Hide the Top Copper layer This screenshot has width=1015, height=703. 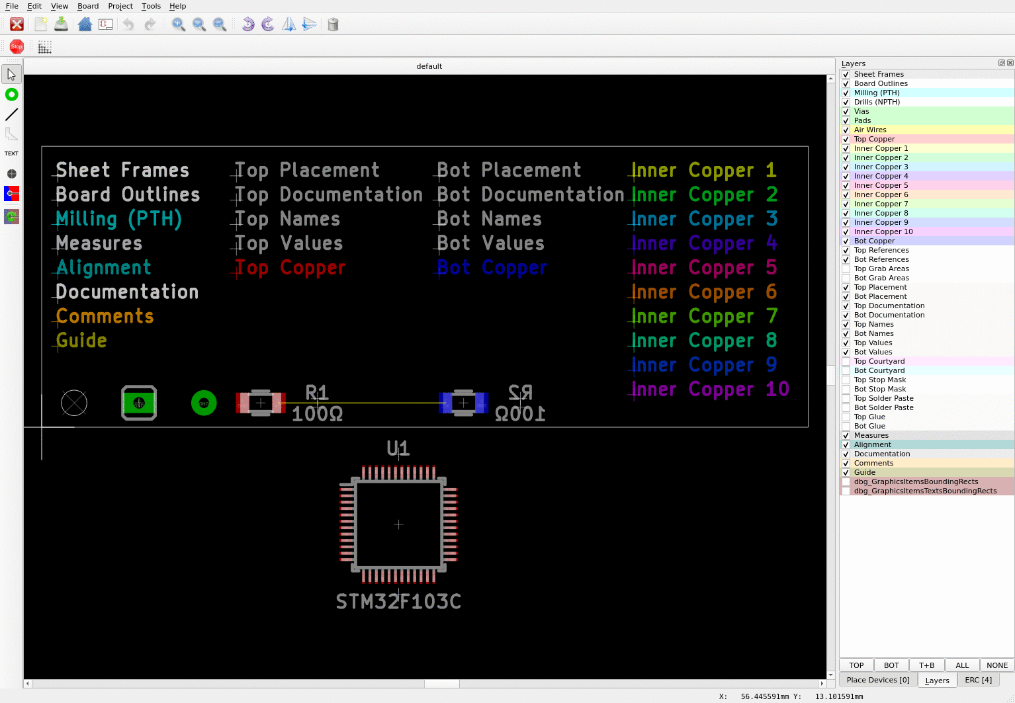coord(846,139)
